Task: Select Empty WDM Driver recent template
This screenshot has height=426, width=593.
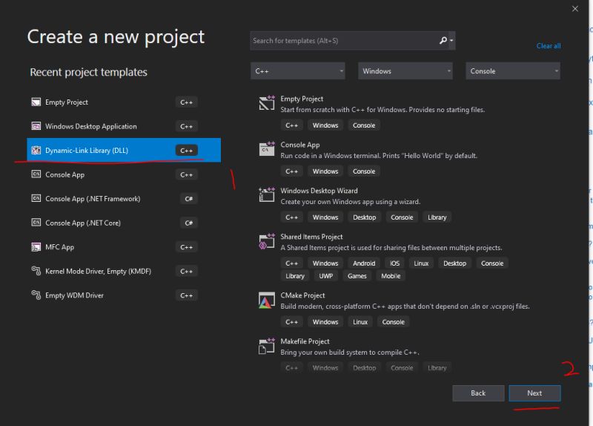Action: click(74, 295)
